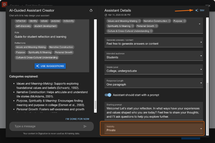
Task: Click the suggested Spirituality & Meaning chip
Action: coord(40,52)
